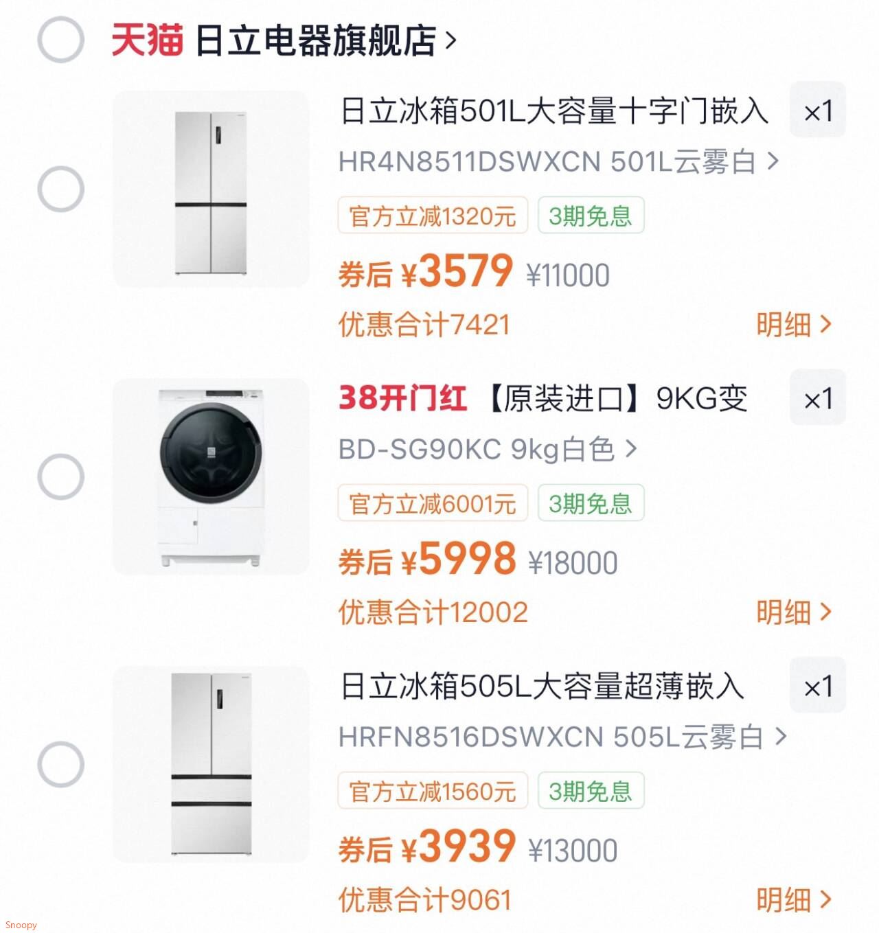Screen dimensions: 879x933
Task: Change HR4N8511DSWXCN 501L云雾白 variant
Action: tap(558, 162)
